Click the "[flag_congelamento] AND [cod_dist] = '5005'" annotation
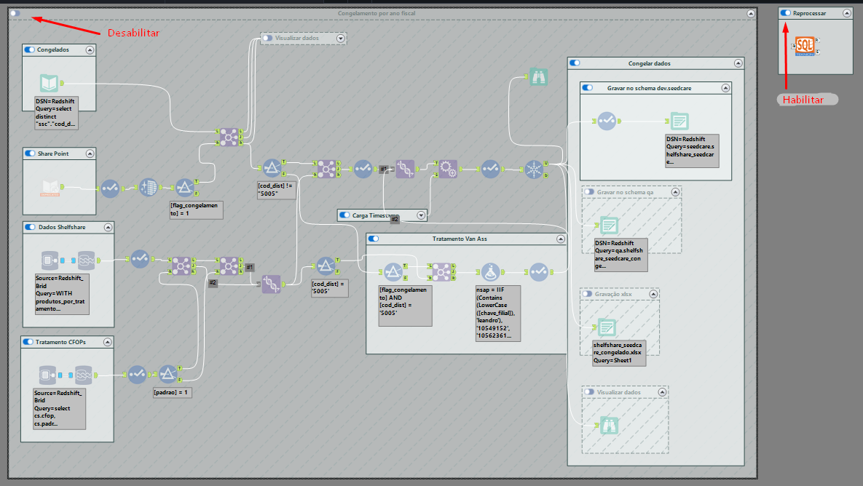Viewport: 863px width, 486px height. (x=405, y=305)
